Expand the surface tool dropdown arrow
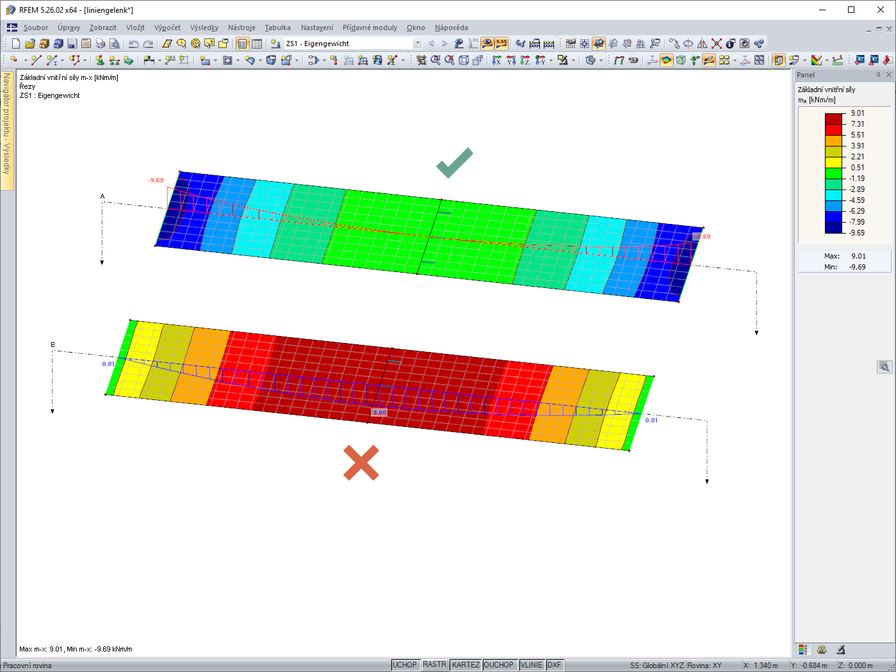The width and height of the screenshot is (896, 672). 216,60
